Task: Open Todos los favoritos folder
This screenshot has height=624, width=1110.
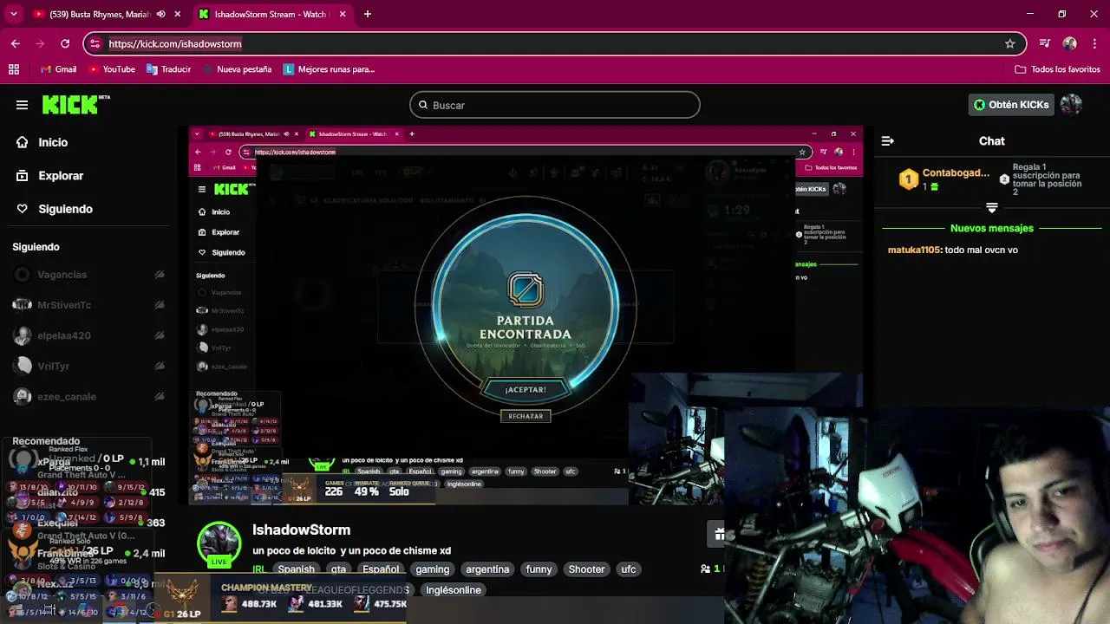Action: [1057, 69]
